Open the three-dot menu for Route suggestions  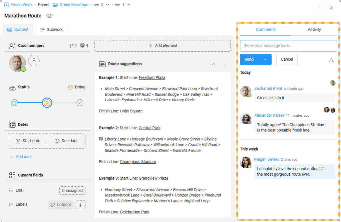225,64
